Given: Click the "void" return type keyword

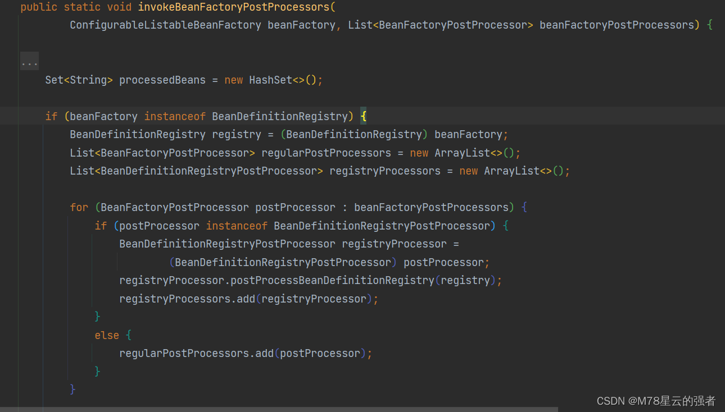Looking at the screenshot, I should coord(119,7).
